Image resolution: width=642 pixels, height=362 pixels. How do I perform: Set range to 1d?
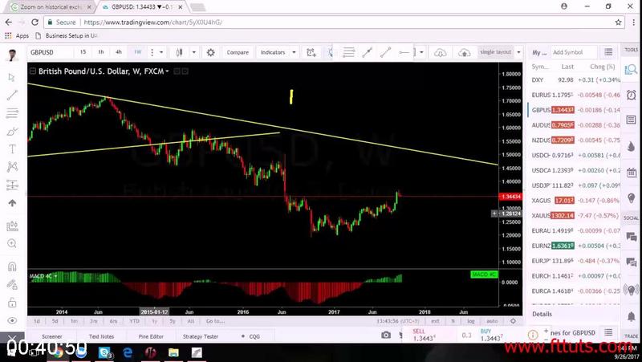(37, 321)
